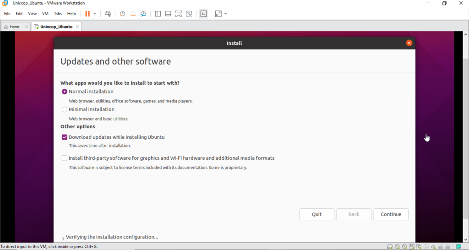Choose the Minimal installation radio button
This screenshot has width=469, height=250.
[x=64, y=109]
